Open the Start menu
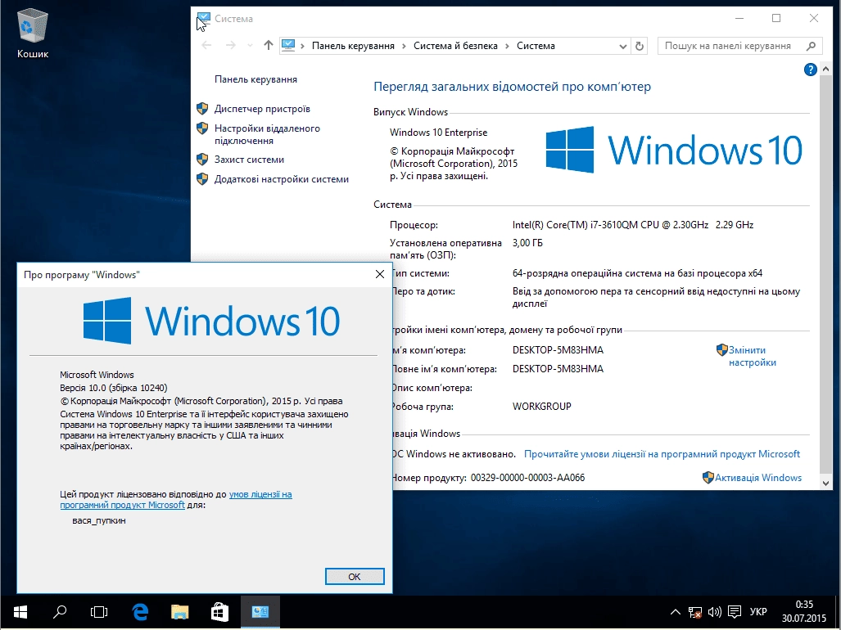The image size is (841, 630). pos(20,612)
